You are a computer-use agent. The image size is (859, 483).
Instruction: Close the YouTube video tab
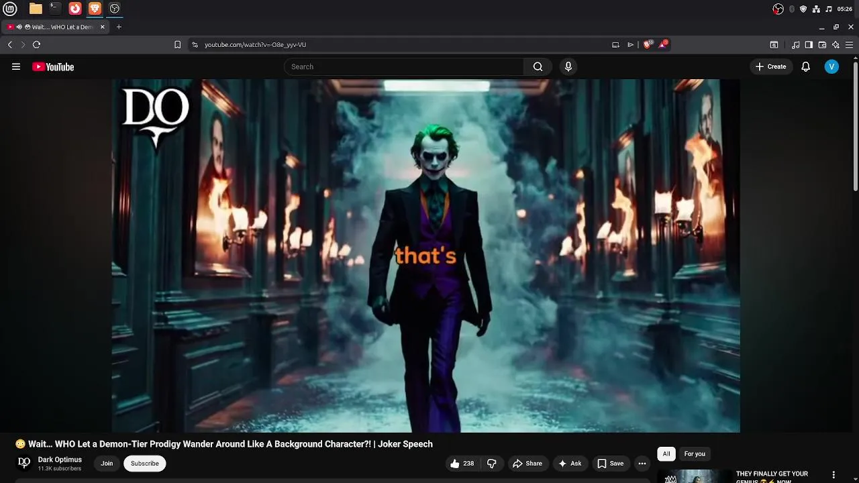click(x=103, y=27)
